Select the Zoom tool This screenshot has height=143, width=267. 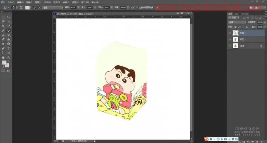click(9, 58)
